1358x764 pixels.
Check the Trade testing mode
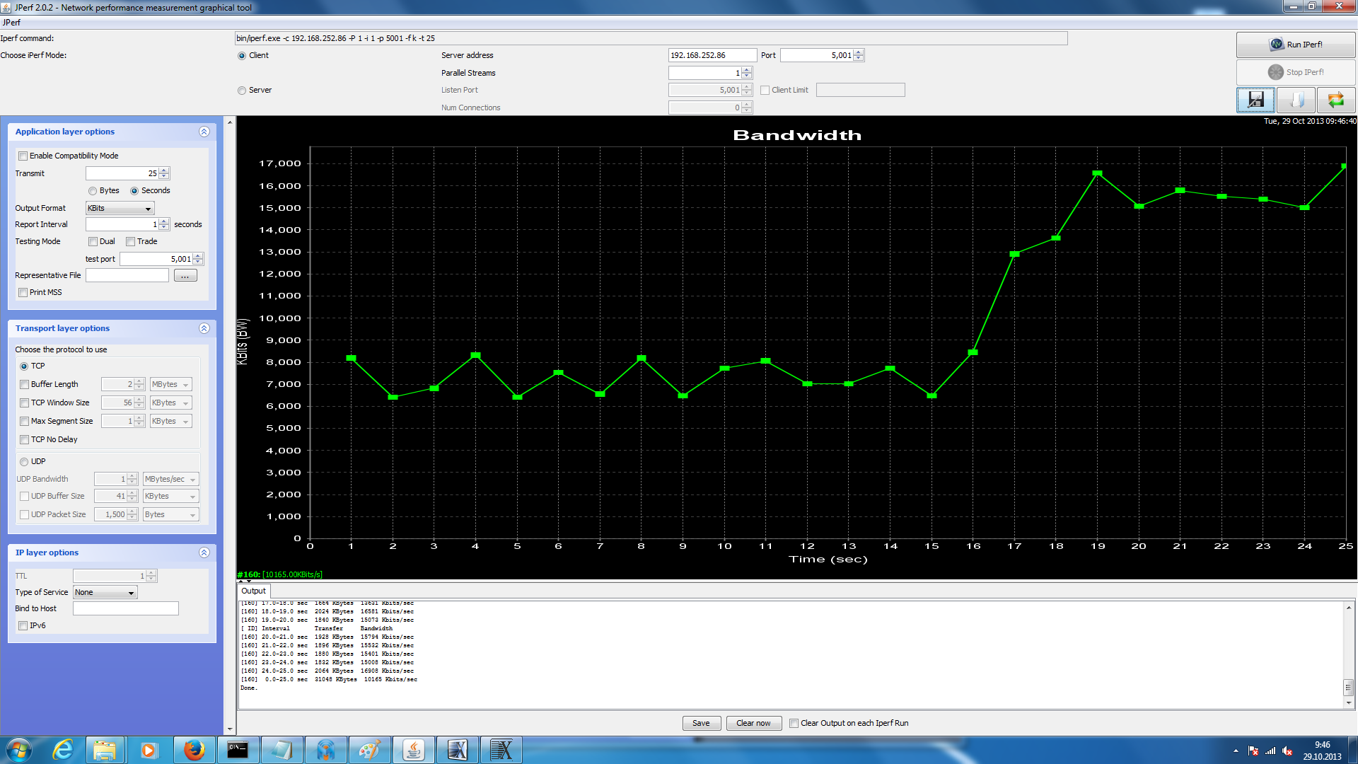click(x=130, y=242)
